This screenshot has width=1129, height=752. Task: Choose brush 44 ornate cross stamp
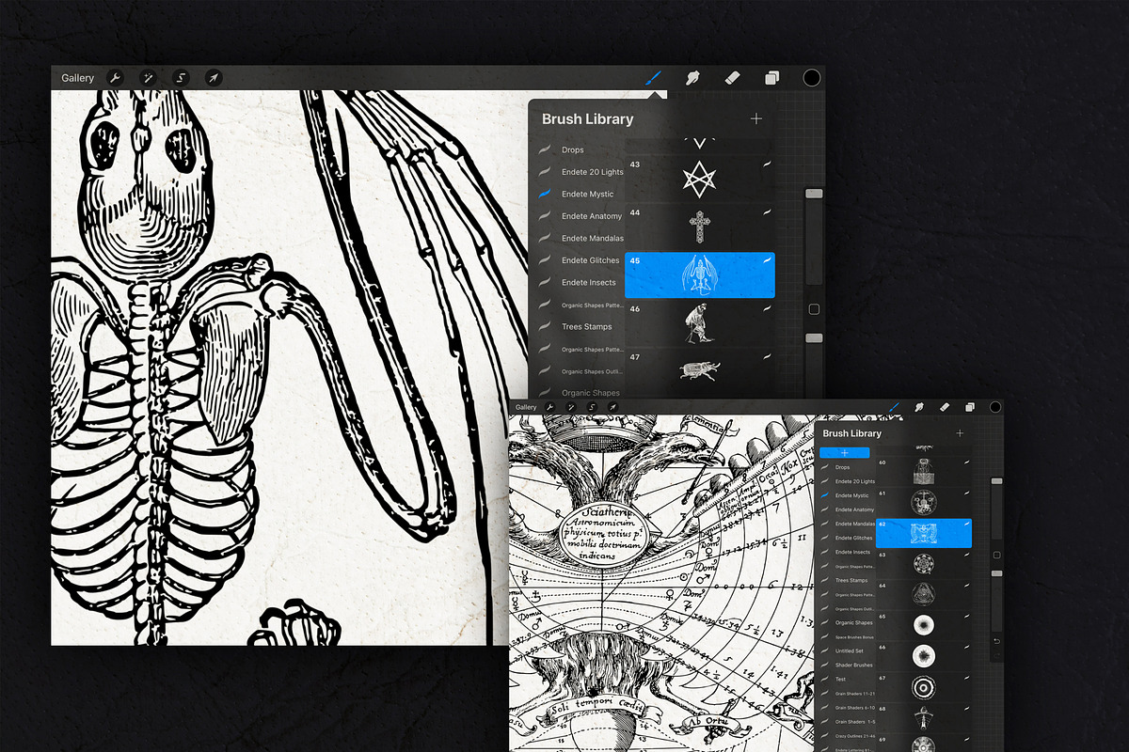[700, 227]
